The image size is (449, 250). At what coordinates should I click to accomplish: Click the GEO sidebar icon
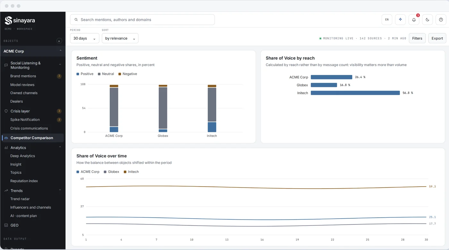(x=6, y=225)
